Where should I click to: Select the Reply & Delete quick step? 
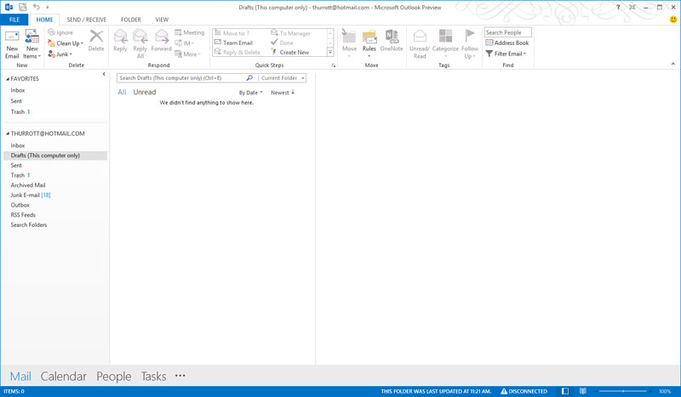click(237, 52)
